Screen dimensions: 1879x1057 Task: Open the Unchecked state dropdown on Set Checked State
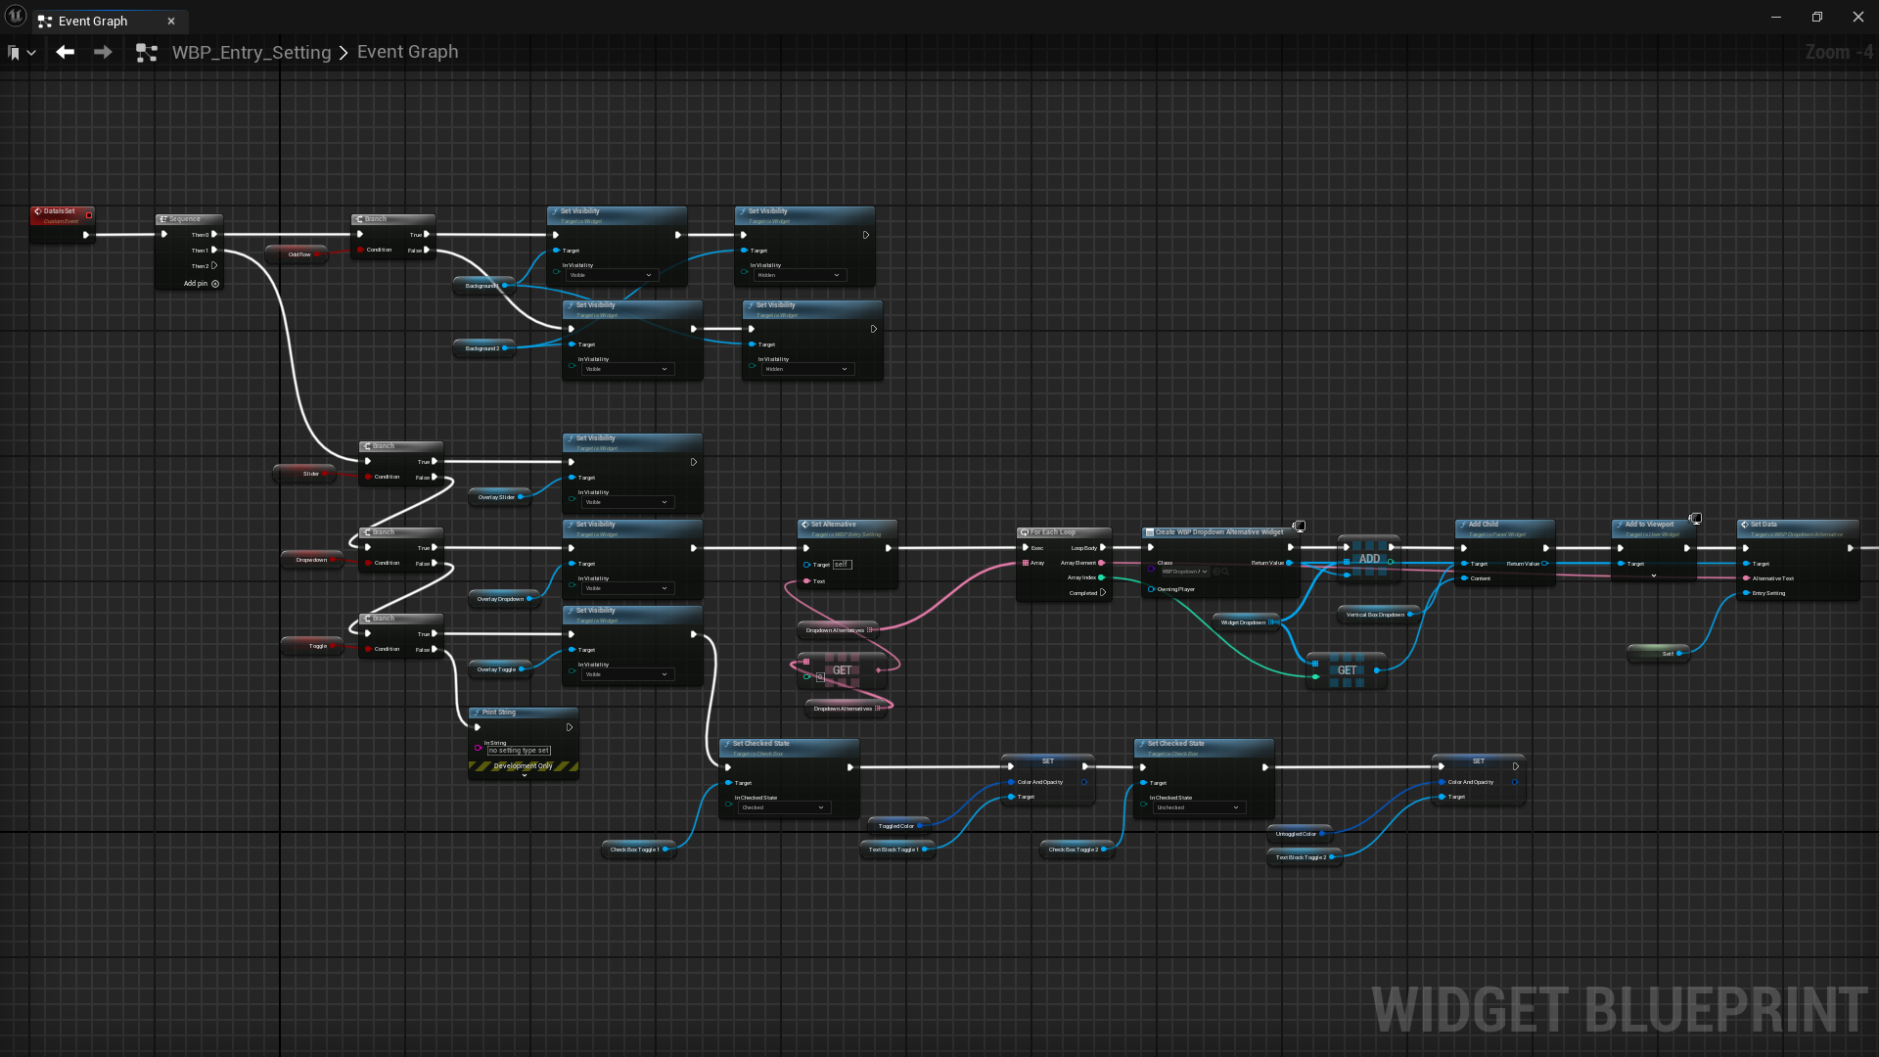click(x=1199, y=807)
